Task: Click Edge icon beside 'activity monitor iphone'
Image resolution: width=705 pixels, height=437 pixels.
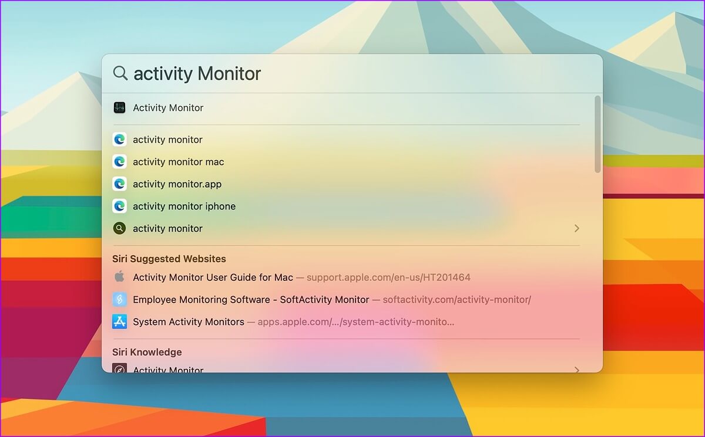Action: coord(120,206)
